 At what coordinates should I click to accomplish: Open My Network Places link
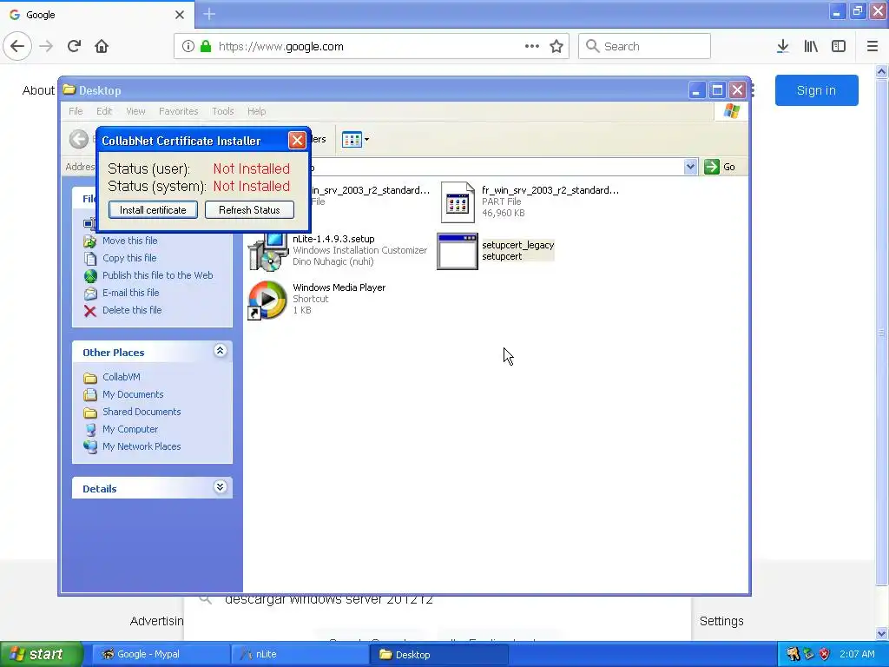(x=142, y=446)
